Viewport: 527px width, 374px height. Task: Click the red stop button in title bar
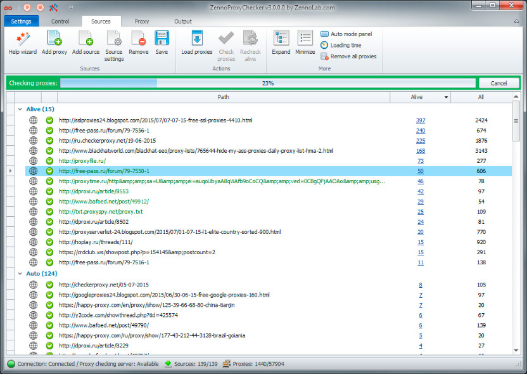[x=40, y=7]
